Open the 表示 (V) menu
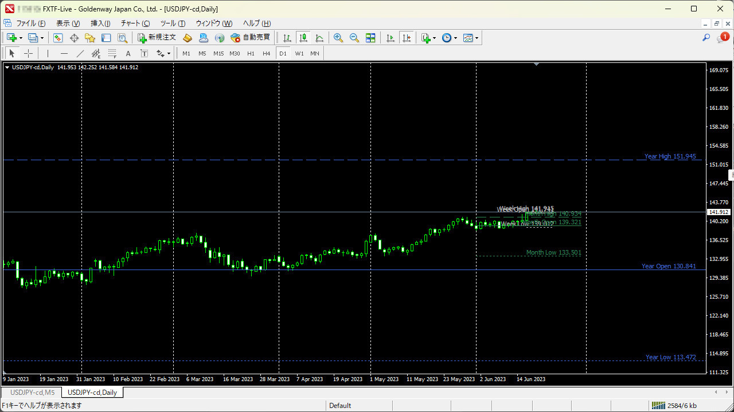Viewport: 734px width, 412px height. coord(68,23)
